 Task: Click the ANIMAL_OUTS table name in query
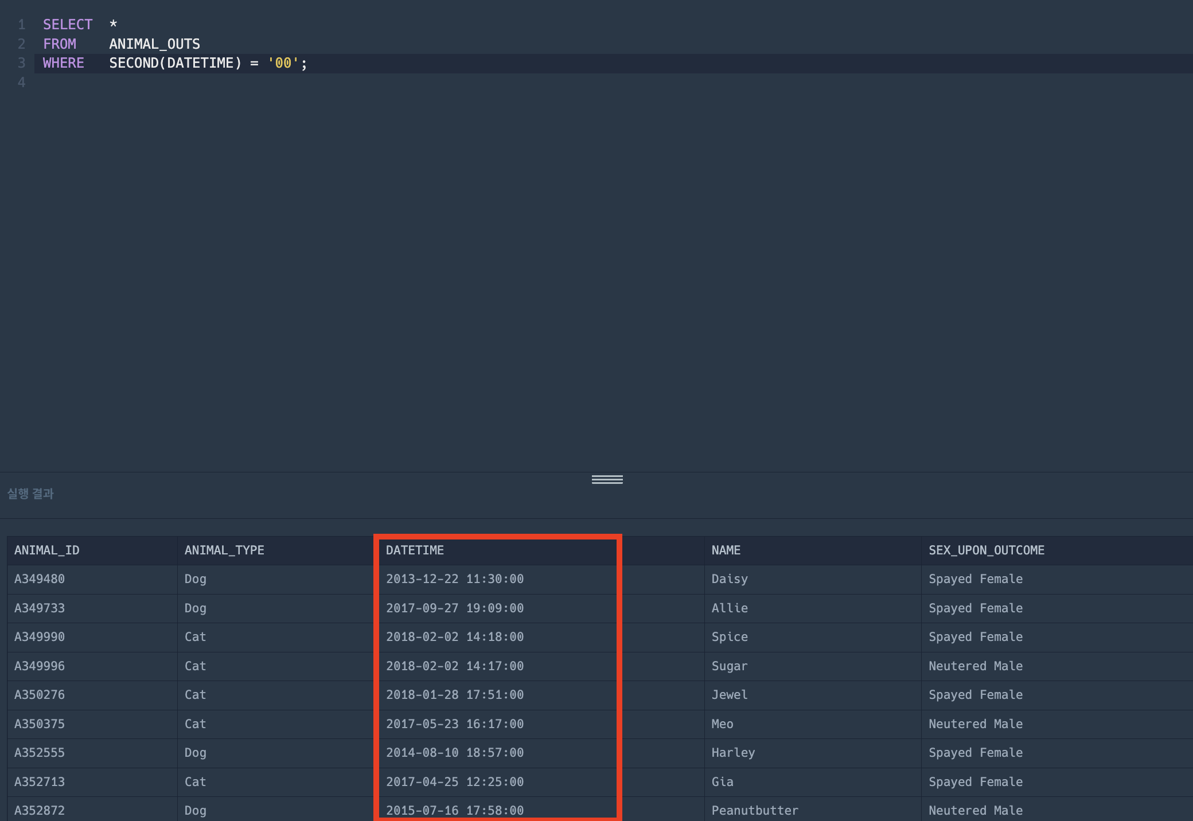click(x=154, y=44)
